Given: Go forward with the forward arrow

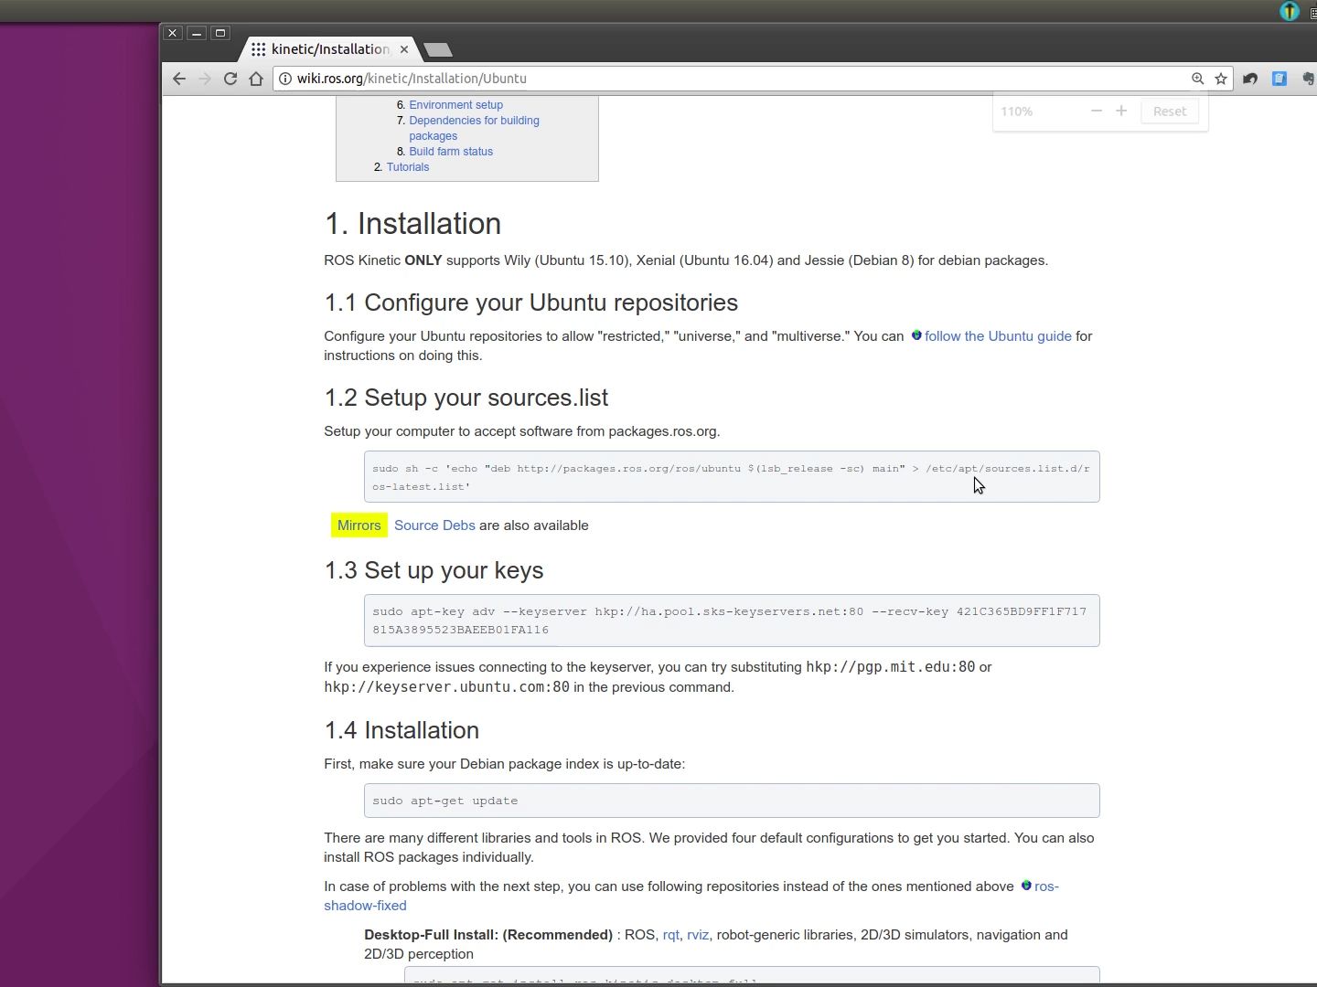Looking at the screenshot, I should (x=205, y=79).
